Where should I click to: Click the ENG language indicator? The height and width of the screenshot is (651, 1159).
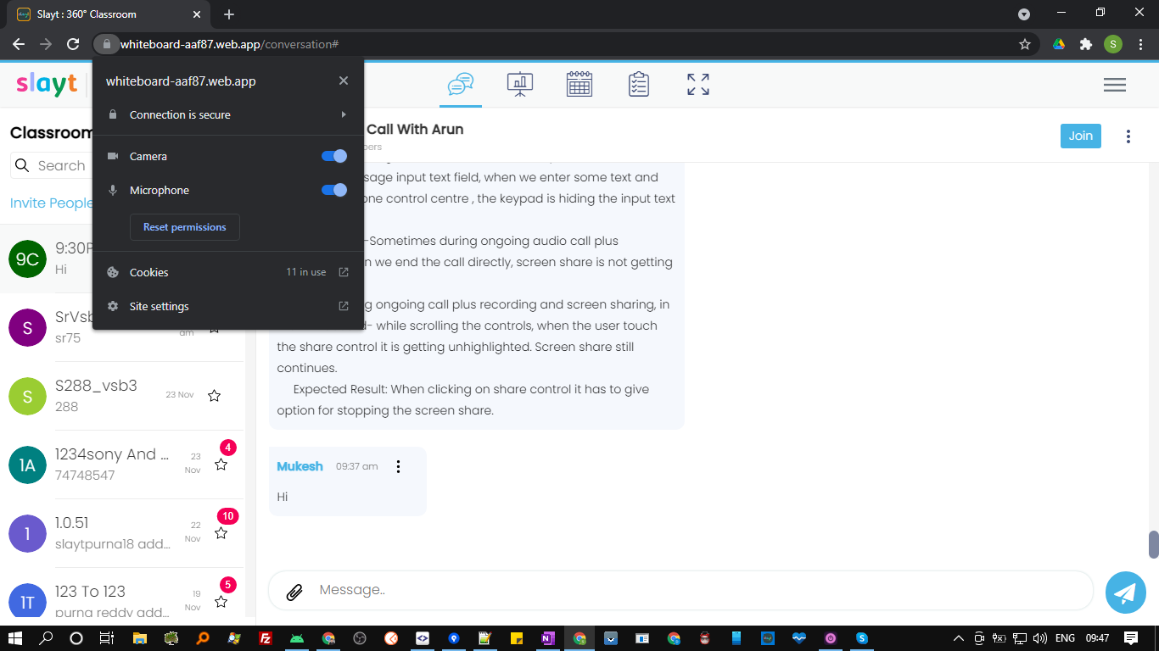tap(1065, 638)
